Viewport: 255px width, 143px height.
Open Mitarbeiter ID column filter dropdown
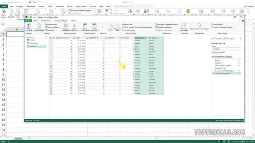[x=103, y=38]
